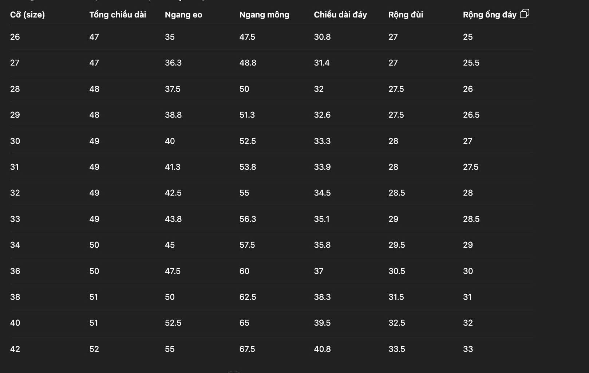The width and height of the screenshot is (589, 373).
Task: Select the 28.5 thigh value for size 32
Action: [396, 193]
